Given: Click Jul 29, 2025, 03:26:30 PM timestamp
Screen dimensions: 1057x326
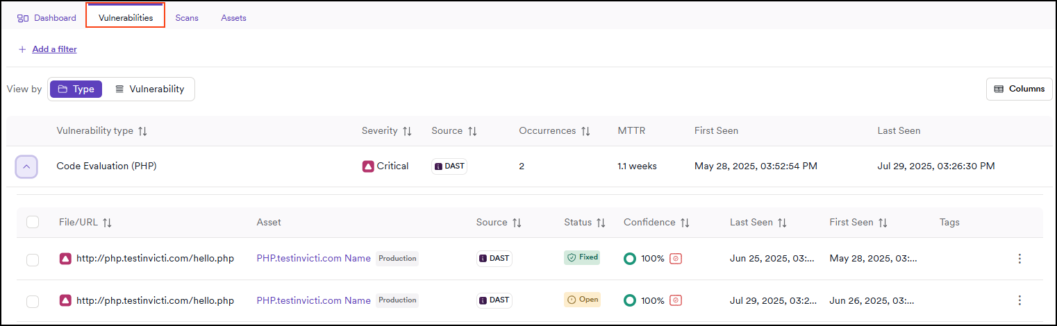Looking at the screenshot, I should 936,166.
